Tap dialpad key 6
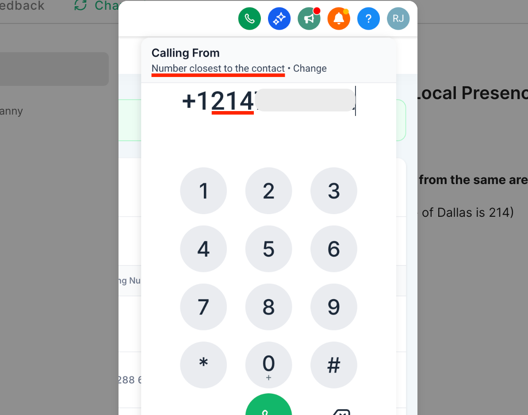The width and height of the screenshot is (528, 415). click(334, 249)
